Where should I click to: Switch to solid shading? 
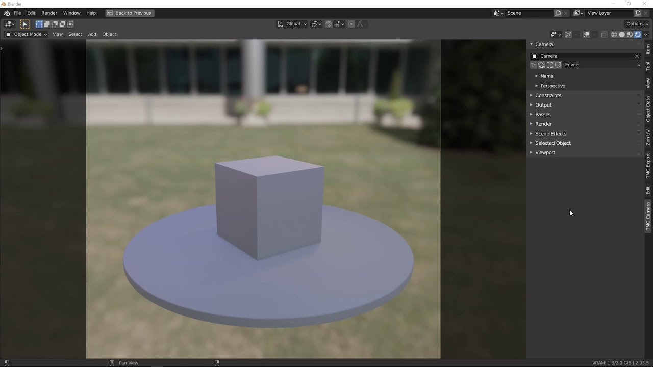click(x=622, y=34)
